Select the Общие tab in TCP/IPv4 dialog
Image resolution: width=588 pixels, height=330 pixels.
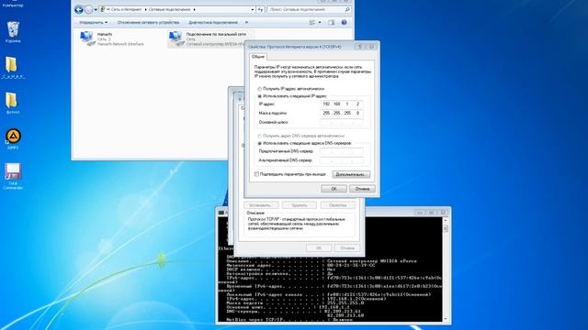tap(258, 57)
